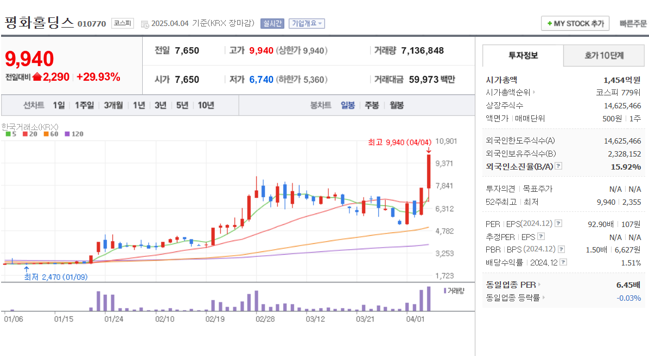Click the 상장주식수 value 14,625,466
The height and width of the screenshot is (356, 649).
622,106
